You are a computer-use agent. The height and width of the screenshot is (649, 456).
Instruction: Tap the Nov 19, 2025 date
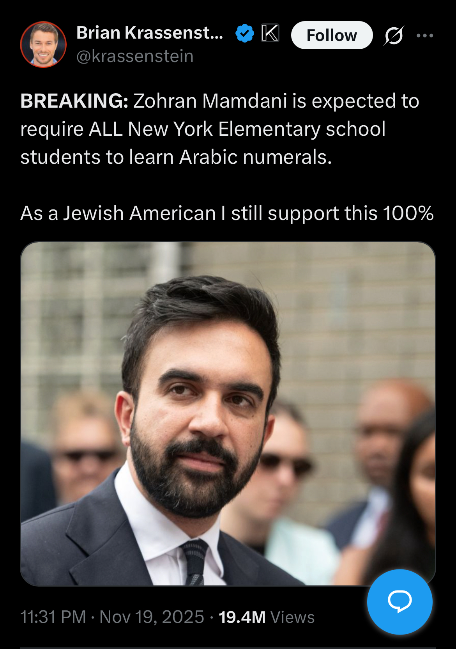click(x=152, y=617)
